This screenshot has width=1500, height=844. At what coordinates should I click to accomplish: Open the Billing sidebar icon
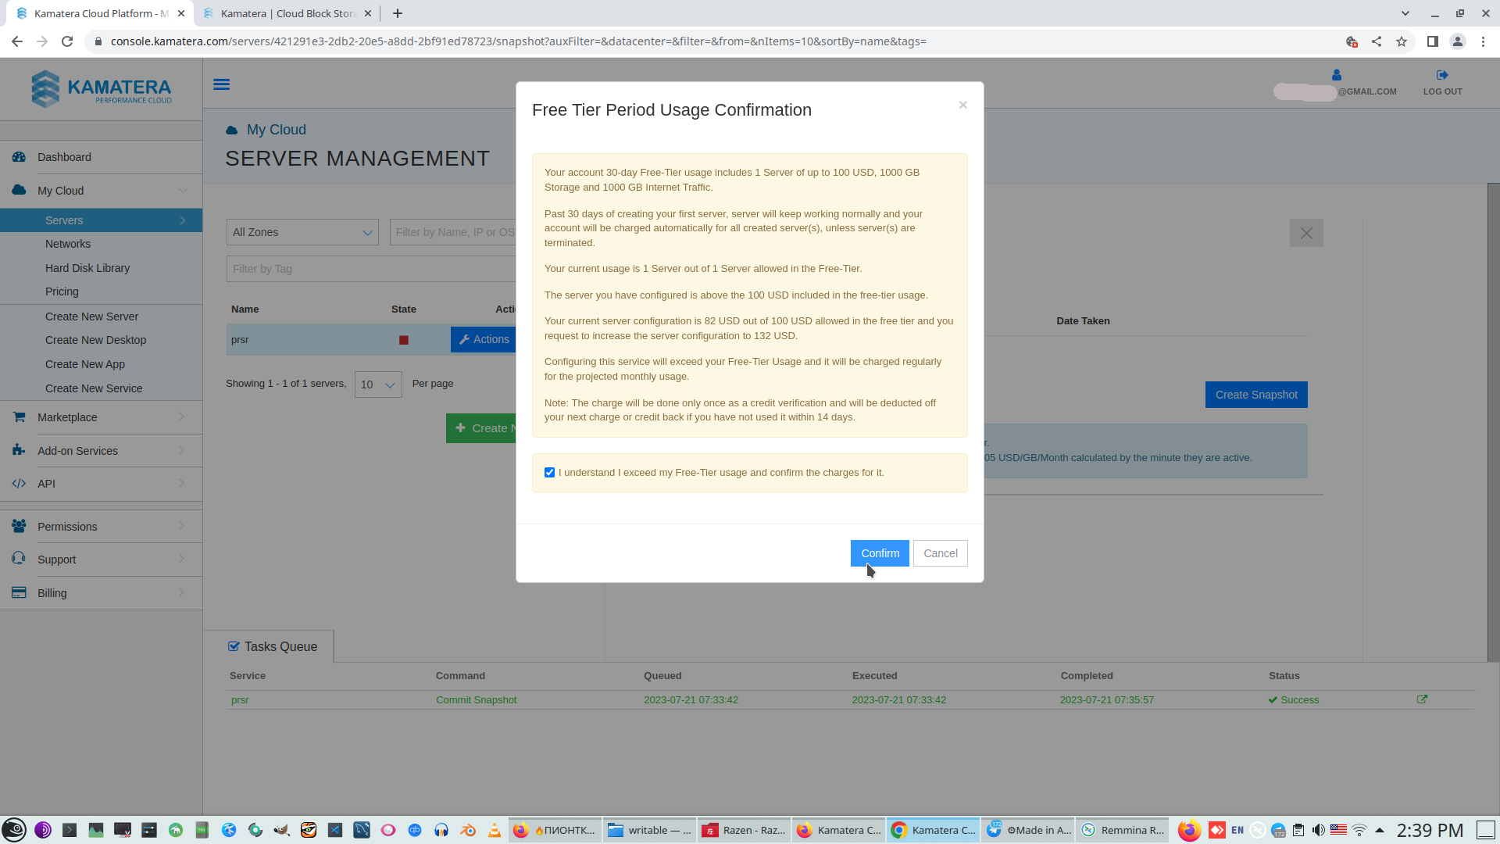pos(20,593)
